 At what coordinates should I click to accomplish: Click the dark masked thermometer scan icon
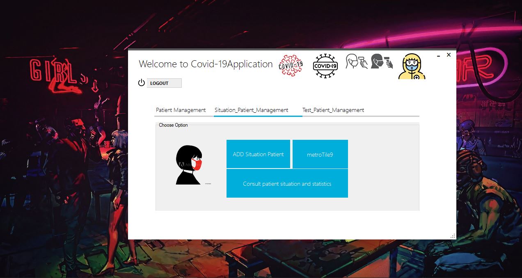tap(382, 62)
